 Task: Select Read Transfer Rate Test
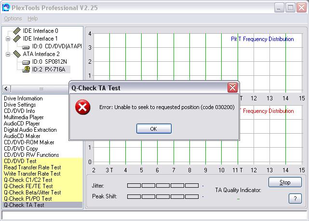point(42,167)
